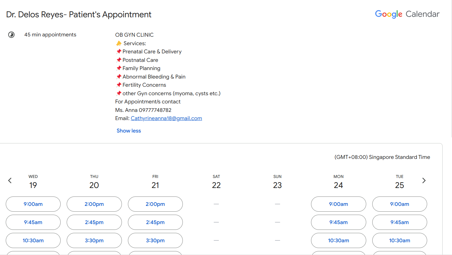Select 2:45pm on Friday 21
The width and height of the screenshot is (452, 255).
155,222
